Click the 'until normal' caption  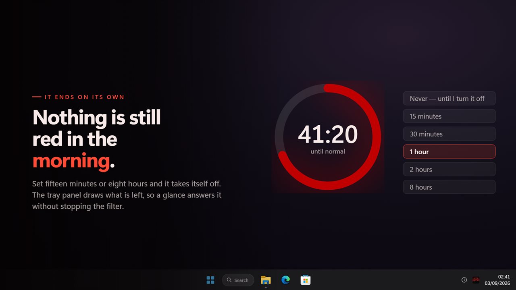click(x=328, y=151)
